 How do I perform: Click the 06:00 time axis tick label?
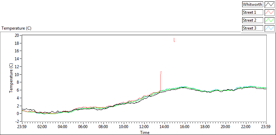point(83,127)
